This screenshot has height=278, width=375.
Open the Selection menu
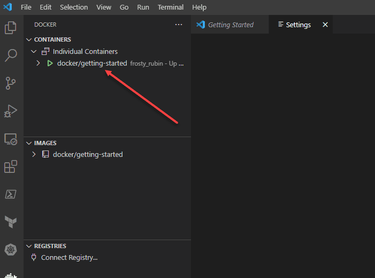coord(74,7)
